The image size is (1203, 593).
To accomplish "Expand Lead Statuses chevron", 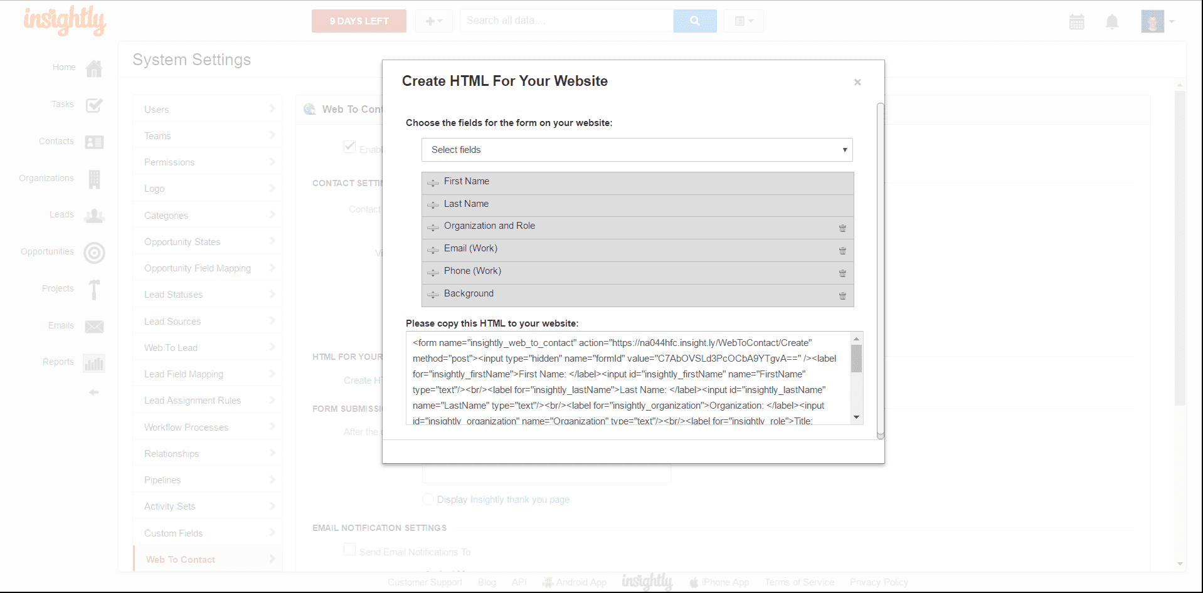I will click(x=272, y=294).
